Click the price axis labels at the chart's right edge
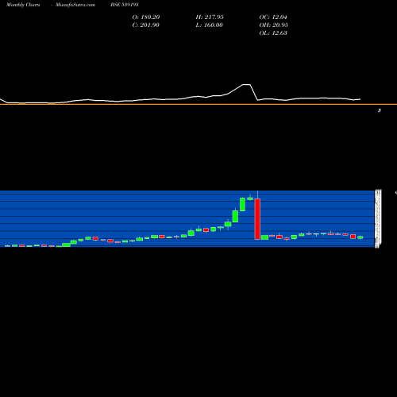This screenshot has height=397, width=397. [x=378, y=218]
